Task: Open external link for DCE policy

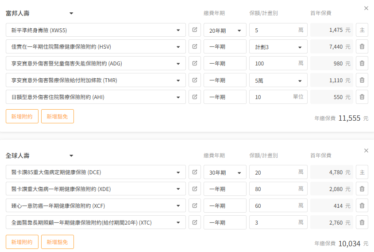Action: click(x=195, y=172)
